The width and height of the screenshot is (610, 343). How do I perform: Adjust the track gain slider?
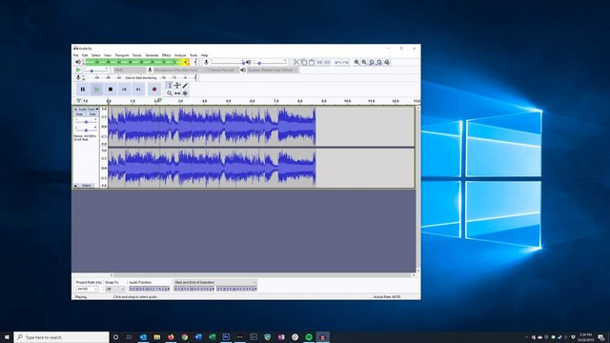pyautogui.click(x=86, y=122)
